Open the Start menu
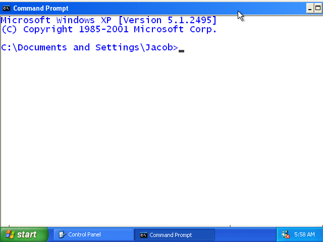 pos(24,234)
